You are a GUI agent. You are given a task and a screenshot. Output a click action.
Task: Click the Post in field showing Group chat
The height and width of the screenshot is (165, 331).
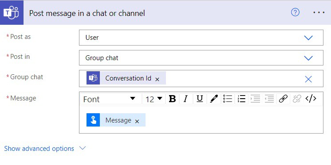point(201,58)
